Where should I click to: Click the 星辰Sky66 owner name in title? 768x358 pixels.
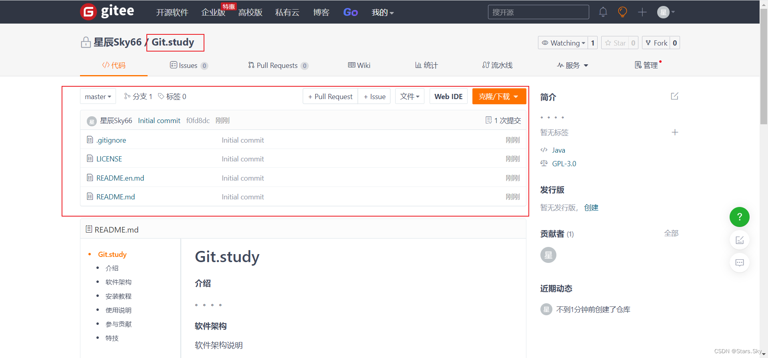tap(118, 42)
